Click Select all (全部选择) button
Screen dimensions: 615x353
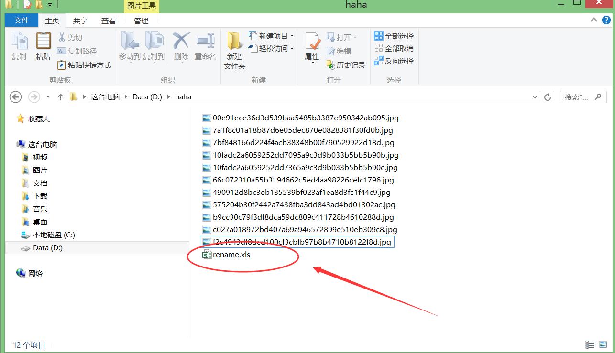pyautogui.click(x=394, y=36)
